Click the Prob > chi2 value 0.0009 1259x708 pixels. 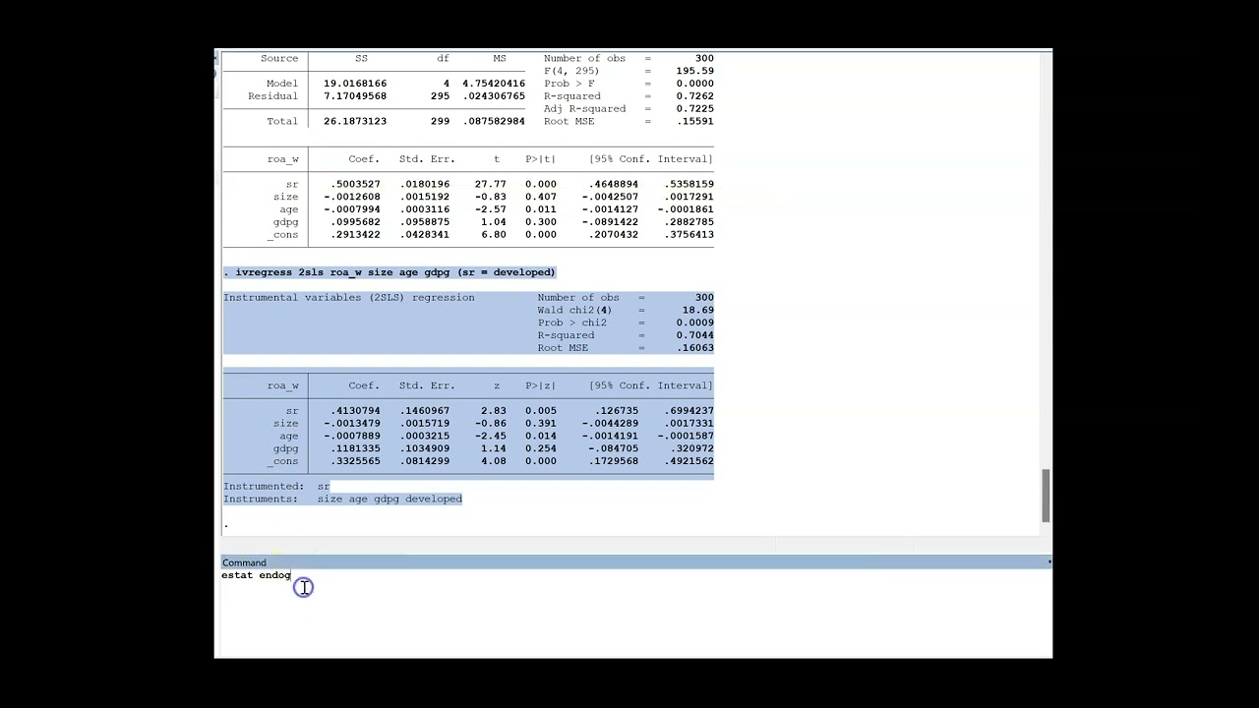click(x=695, y=323)
